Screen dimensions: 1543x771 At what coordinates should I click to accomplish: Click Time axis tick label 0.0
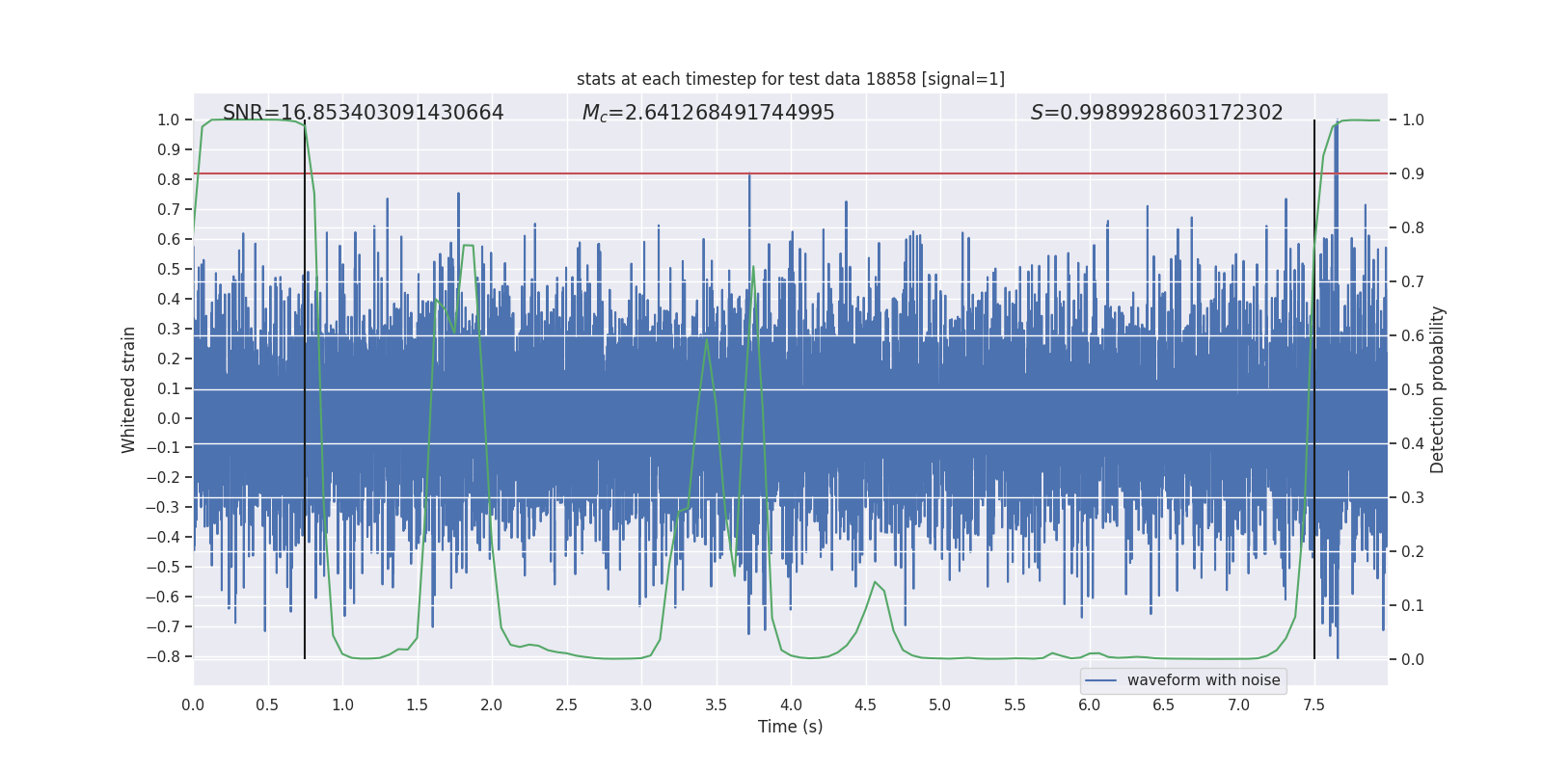193,705
